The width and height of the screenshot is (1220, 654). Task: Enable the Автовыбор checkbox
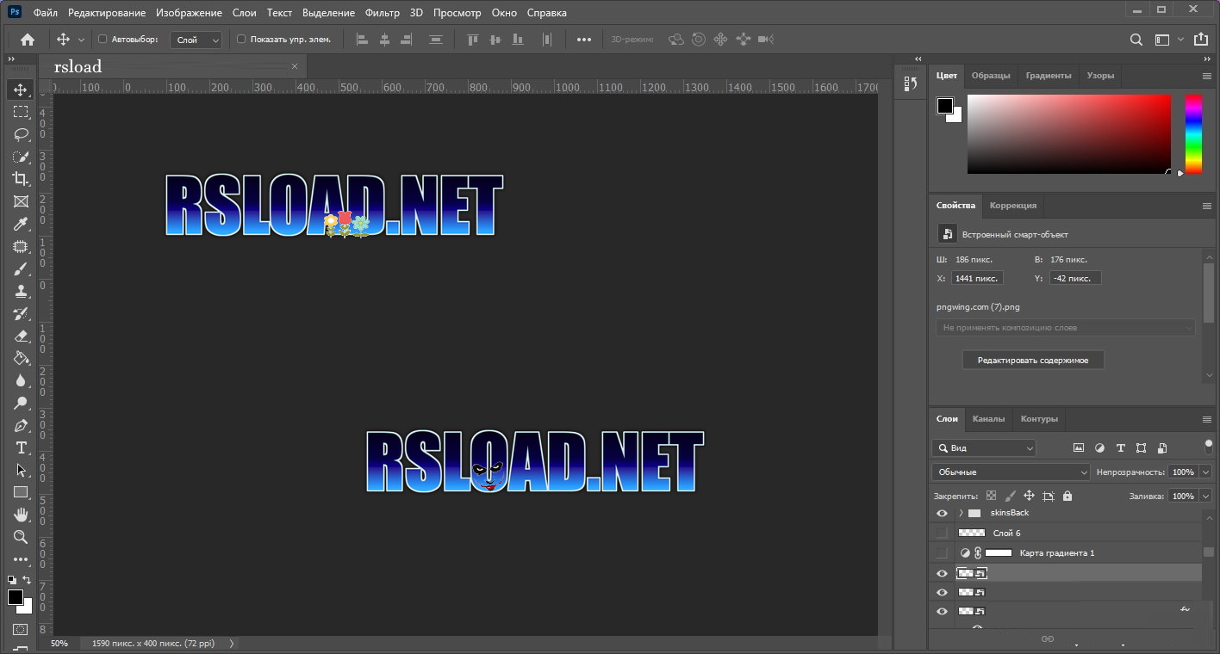[103, 40]
